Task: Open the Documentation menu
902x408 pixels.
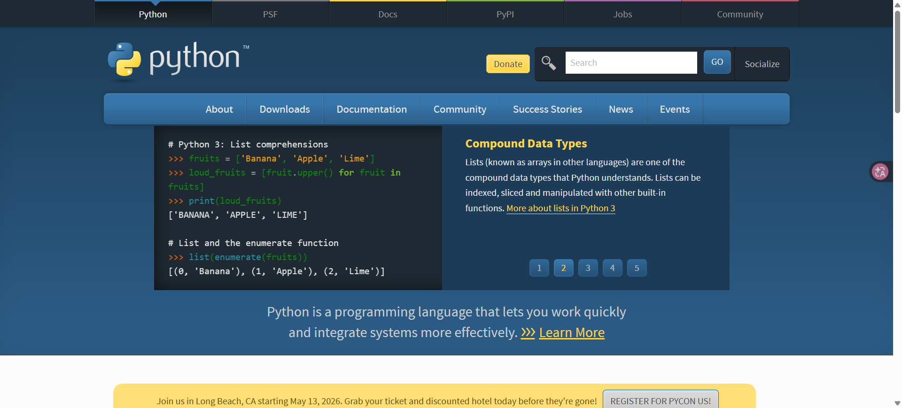Action: click(372, 109)
